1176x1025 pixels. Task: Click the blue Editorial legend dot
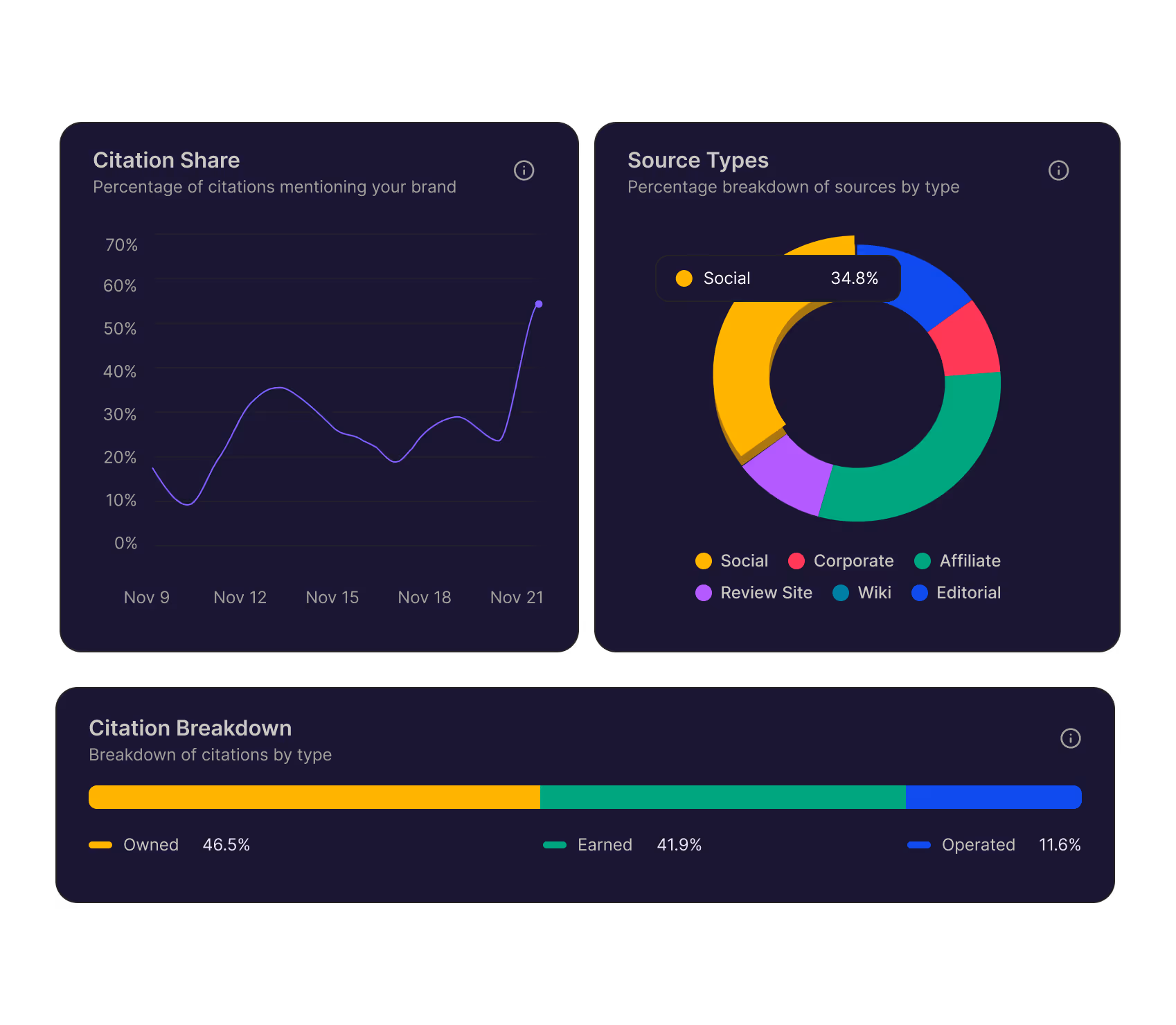coord(920,593)
